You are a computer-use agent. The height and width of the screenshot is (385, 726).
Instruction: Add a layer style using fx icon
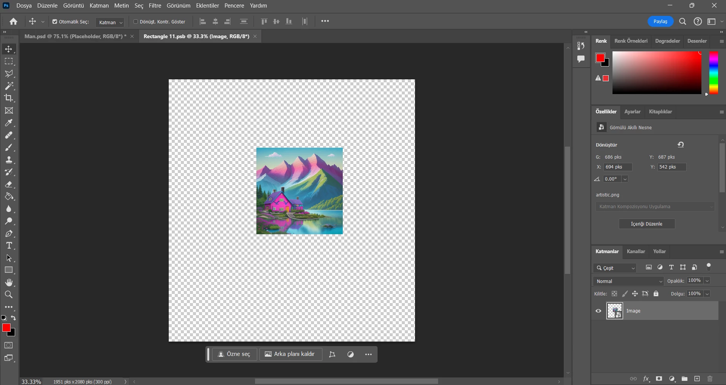646,379
